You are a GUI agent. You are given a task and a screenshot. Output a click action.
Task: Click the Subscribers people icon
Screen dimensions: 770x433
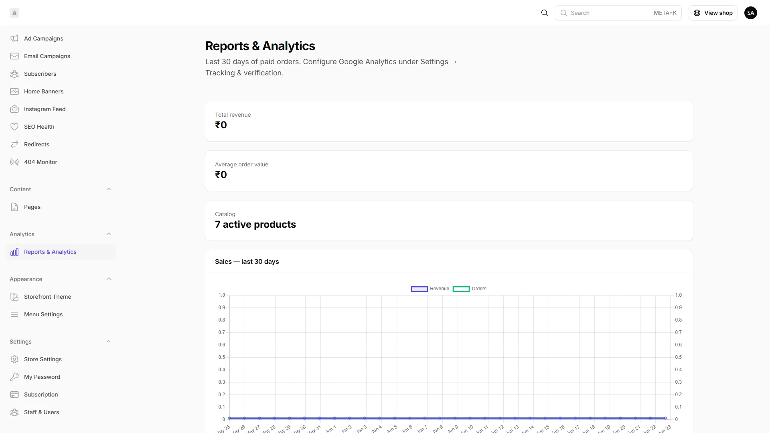pos(14,74)
